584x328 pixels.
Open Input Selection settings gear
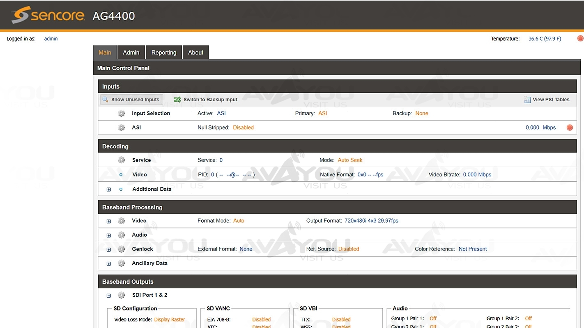coord(121,114)
